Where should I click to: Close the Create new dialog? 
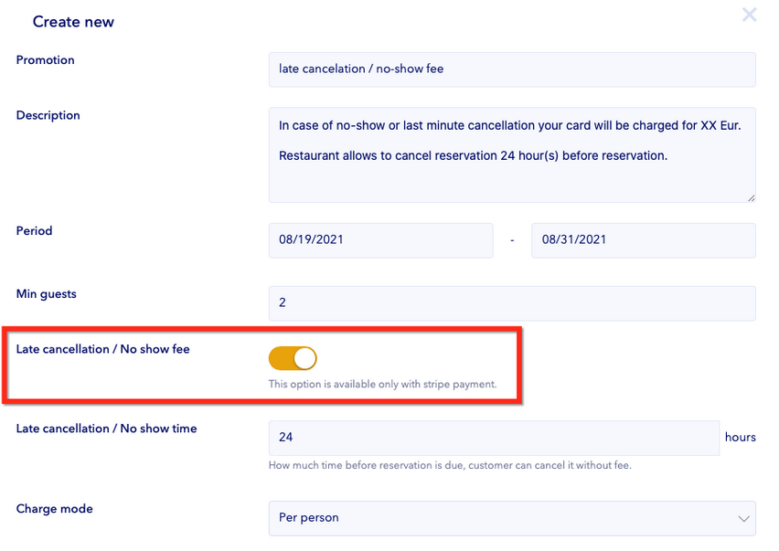click(x=749, y=15)
